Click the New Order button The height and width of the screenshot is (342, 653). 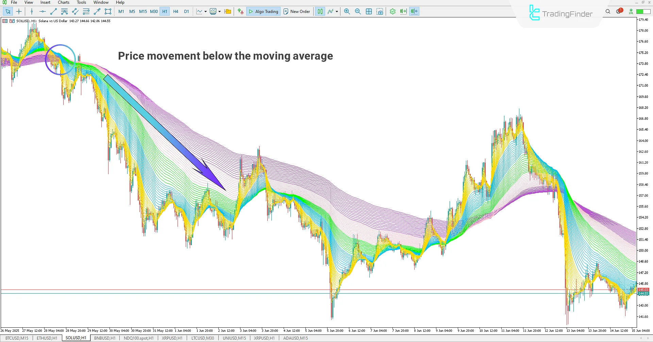tap(297, 11)
